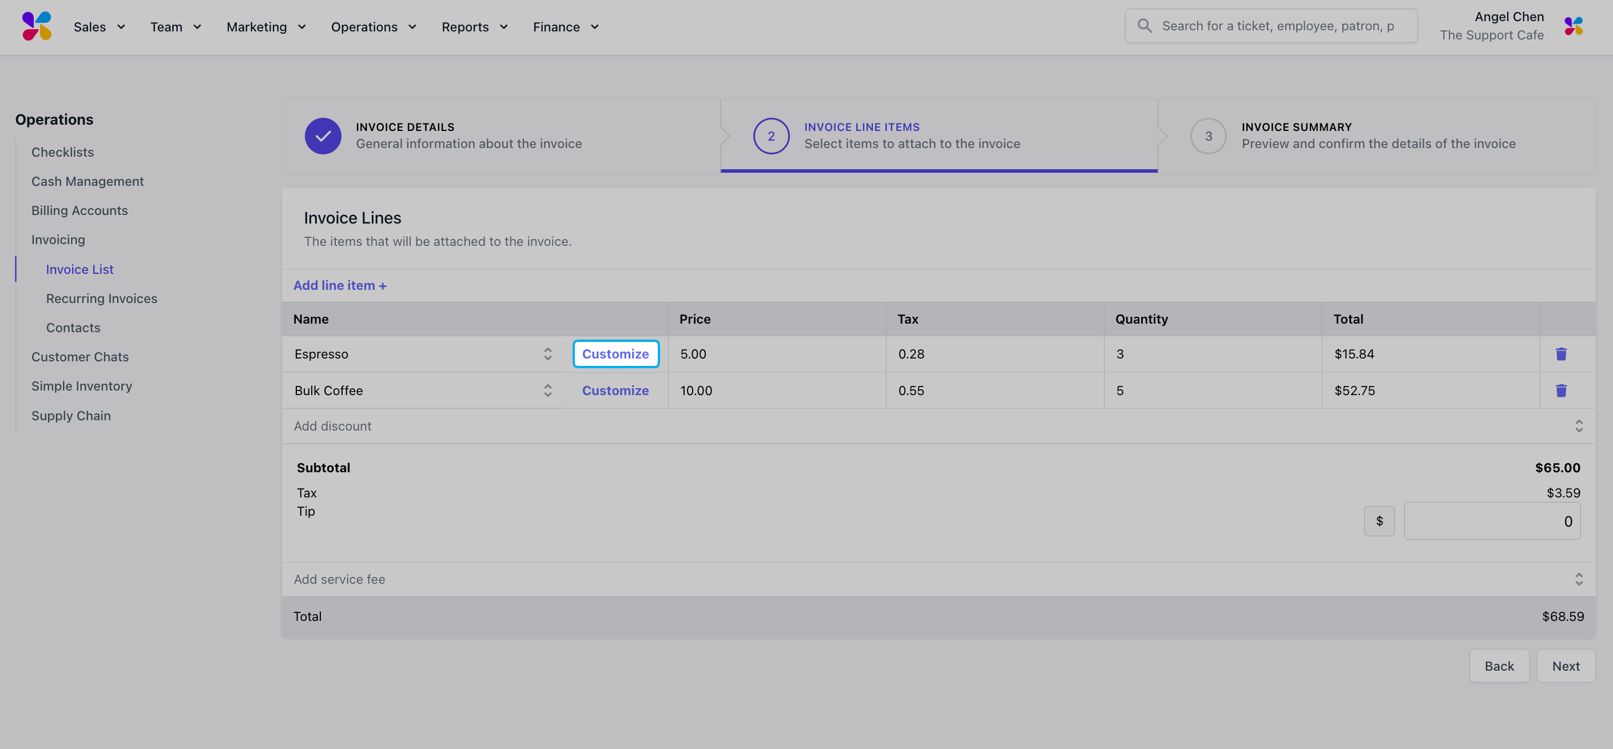The width and height of the screenshot is (1613, 749).
Task: Edit the Bulk Coffee quantity 5
Action: click(1213, 391)
